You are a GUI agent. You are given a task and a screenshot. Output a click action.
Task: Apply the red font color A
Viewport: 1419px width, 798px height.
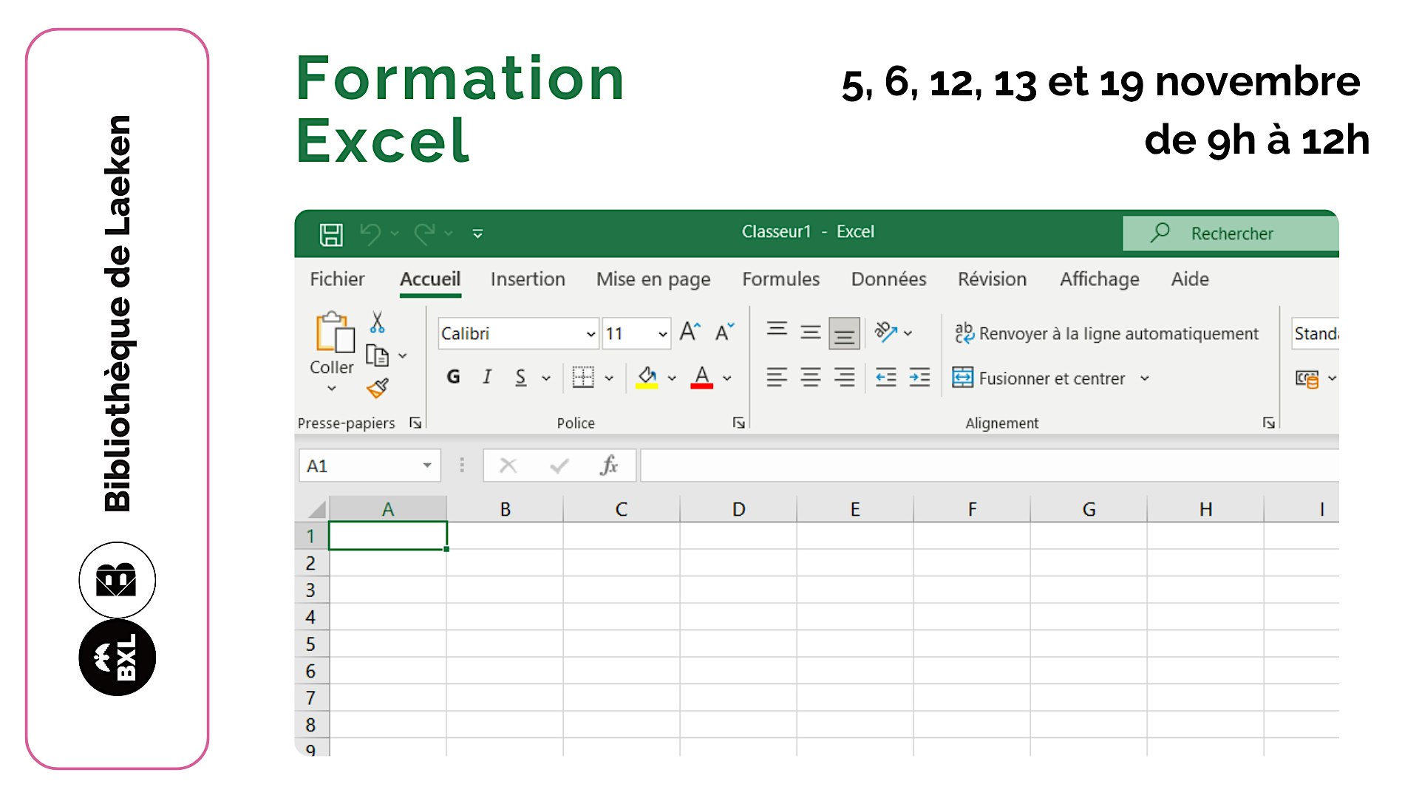coord(701,378)
